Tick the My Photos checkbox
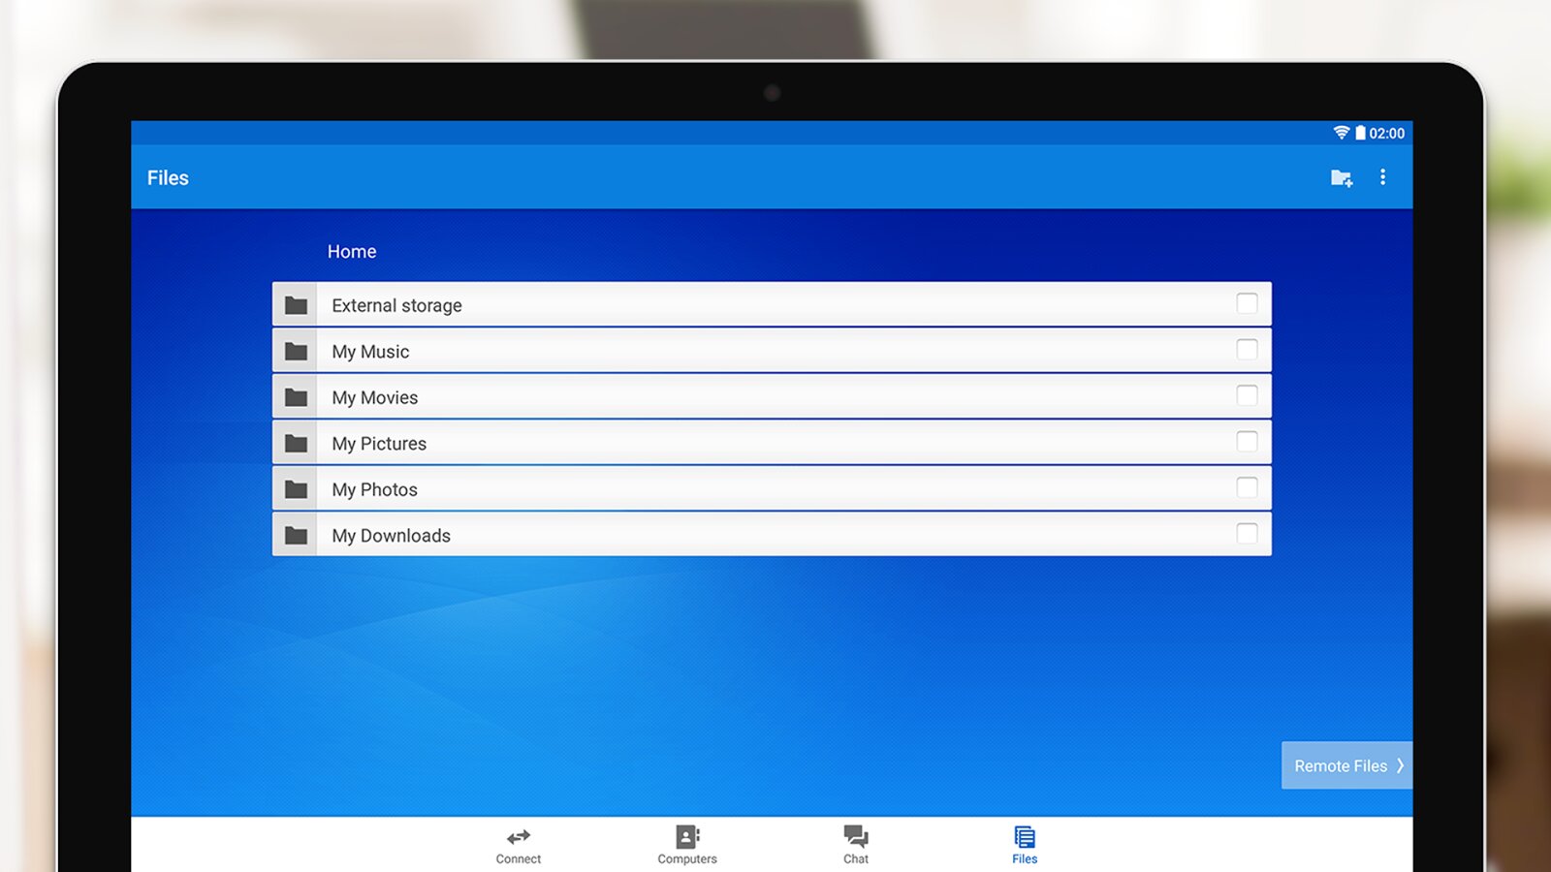The image size is (1551, 872). point(1247,487)
